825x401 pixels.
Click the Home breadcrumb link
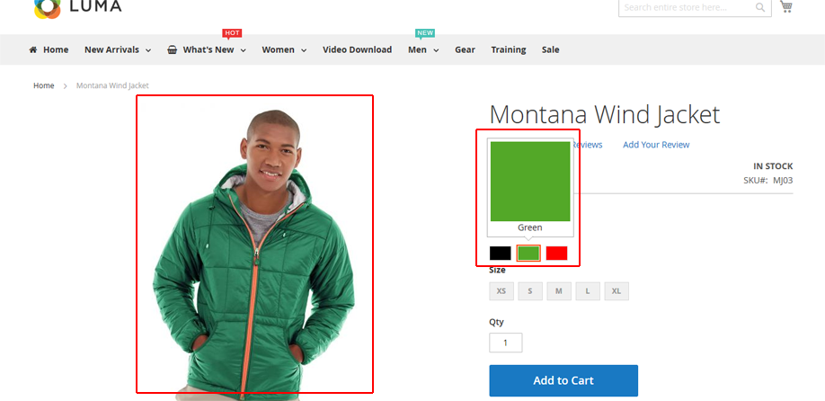44,85
